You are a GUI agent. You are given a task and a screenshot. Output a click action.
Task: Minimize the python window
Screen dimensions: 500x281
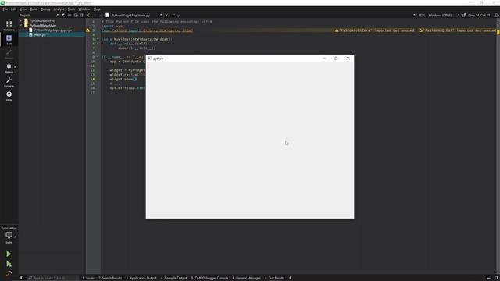324,59
